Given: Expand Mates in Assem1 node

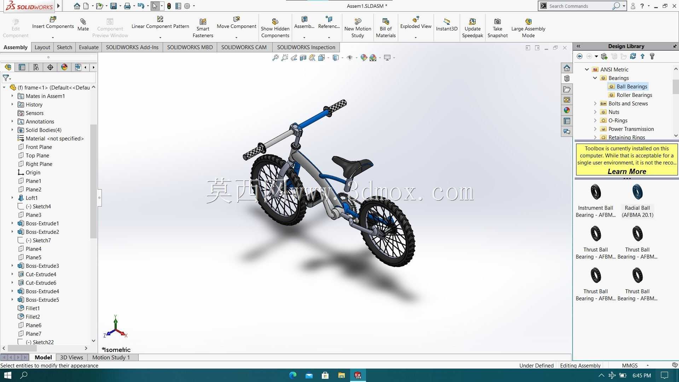Looking at the screenshot, I should click(x=12, y=96).
